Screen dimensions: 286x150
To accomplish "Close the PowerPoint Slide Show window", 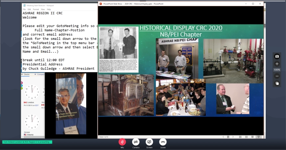I will click(x=260, y=4).
